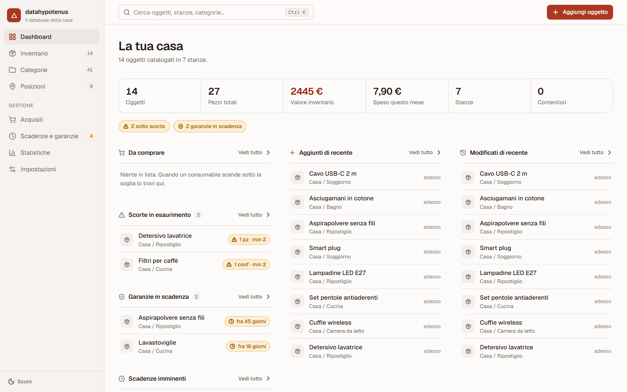Screen dimensions: 627x392
Task: Click Smart plug box icon in Modificati di recente
Action: (x=468, y=252)
